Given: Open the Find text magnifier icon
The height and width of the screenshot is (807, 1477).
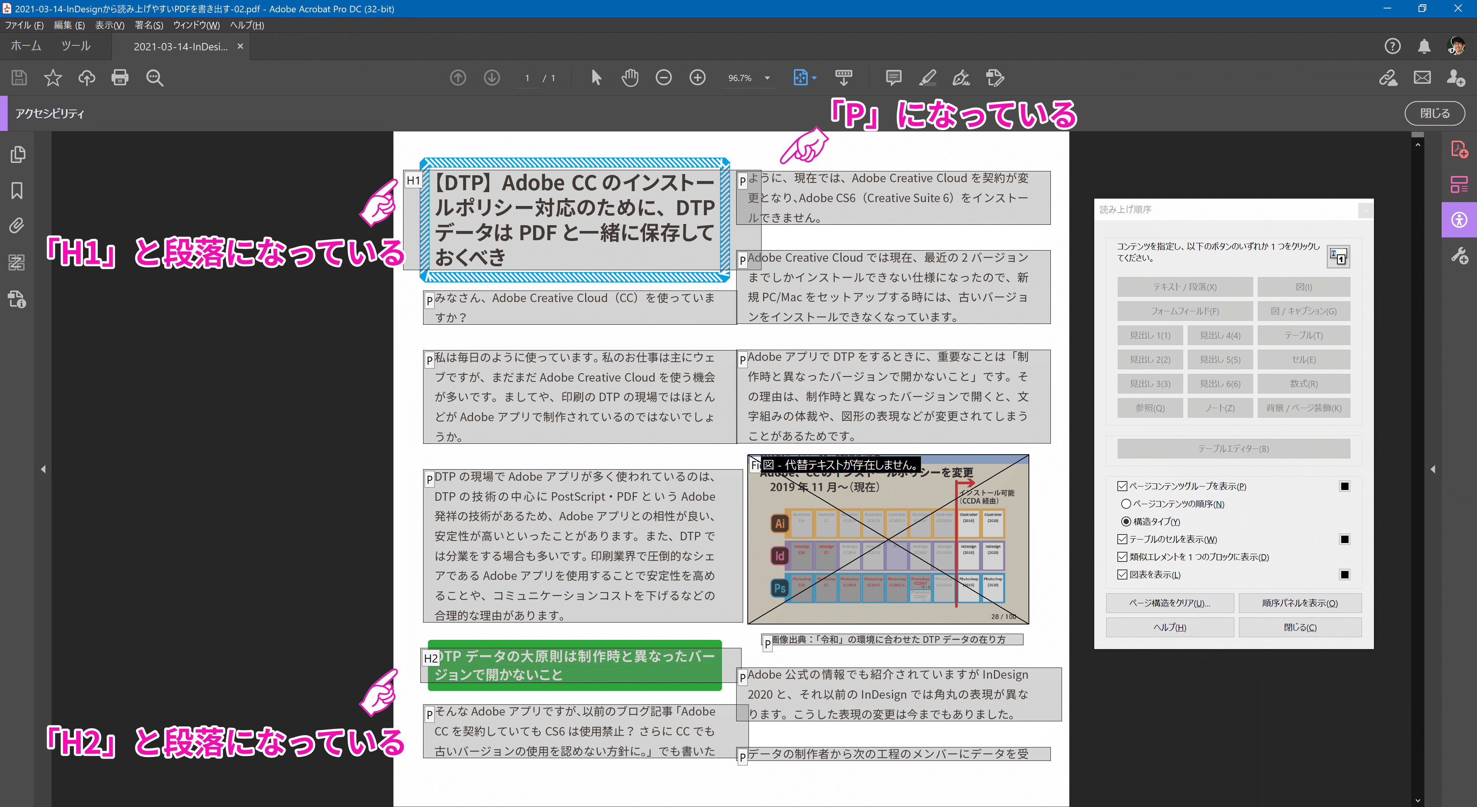Looking at the screenshot, I should point(154,77).
